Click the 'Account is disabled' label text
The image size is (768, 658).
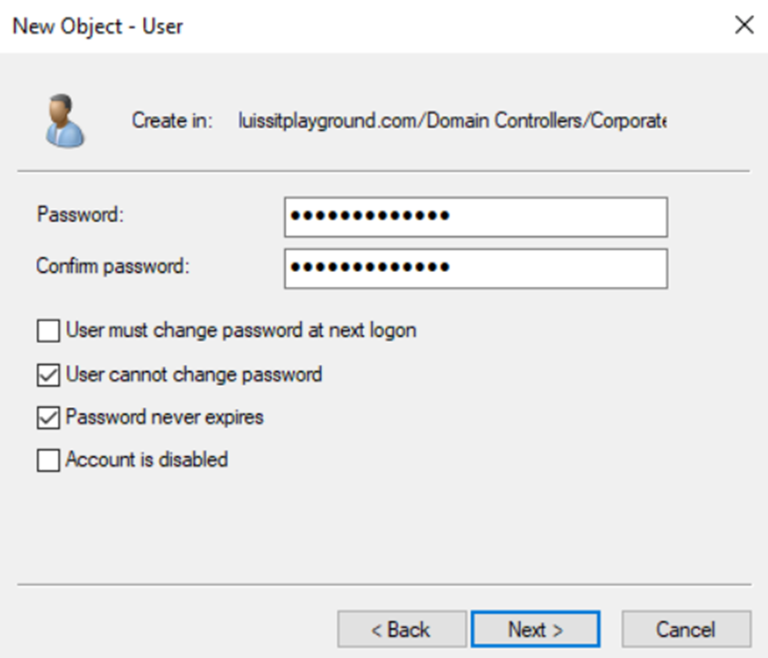pyautogui.click(x=147, y=460)
